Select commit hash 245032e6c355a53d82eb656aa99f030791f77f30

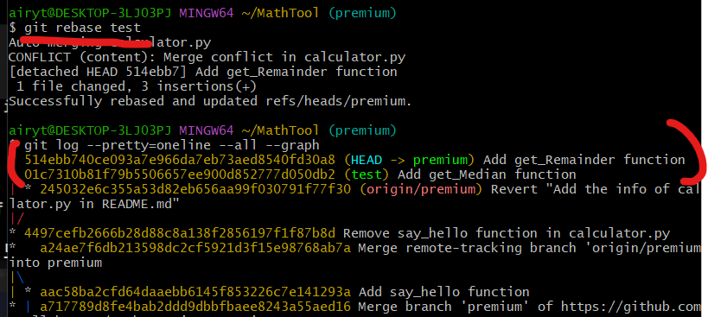(x=195, y=189)
